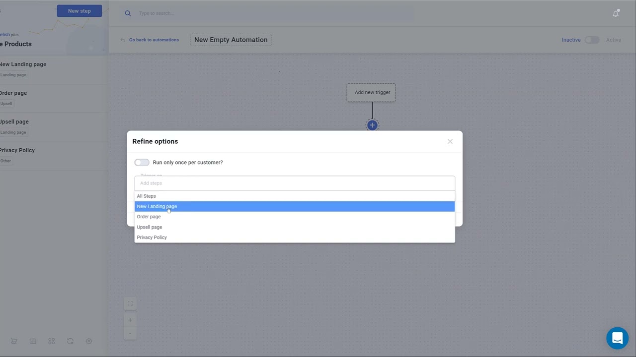
Task: Click the notification bell icon
Action: 616,13
